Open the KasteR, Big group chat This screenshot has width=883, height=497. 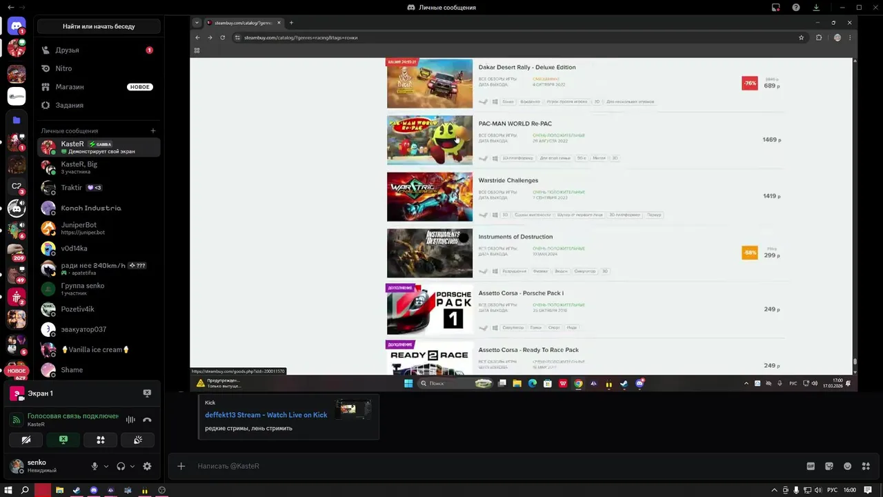tap(98, 167)
